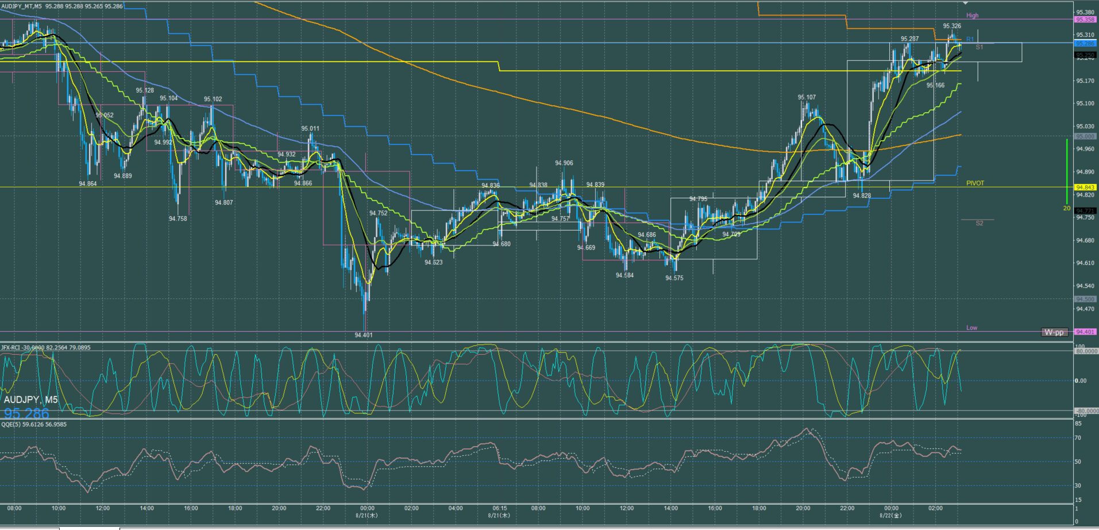Viewport: 1099px width, 530px height.
Task: Select the yellow 94.843 pivot price tag
Action: pyautogui.click(x=1085, y=187)
